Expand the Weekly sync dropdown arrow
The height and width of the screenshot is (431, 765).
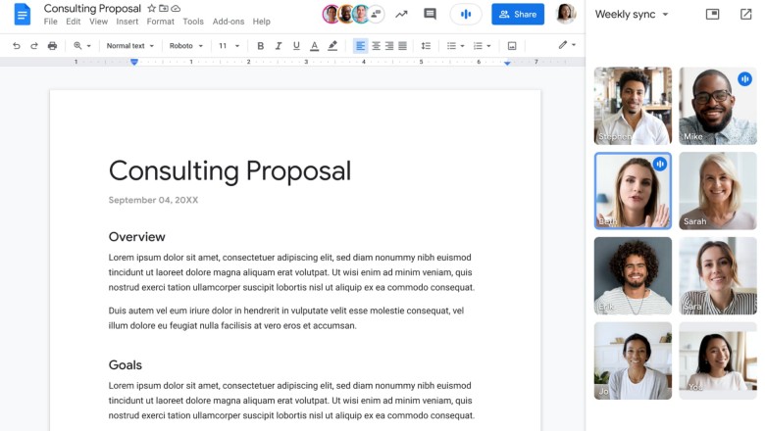click(665, 15)
